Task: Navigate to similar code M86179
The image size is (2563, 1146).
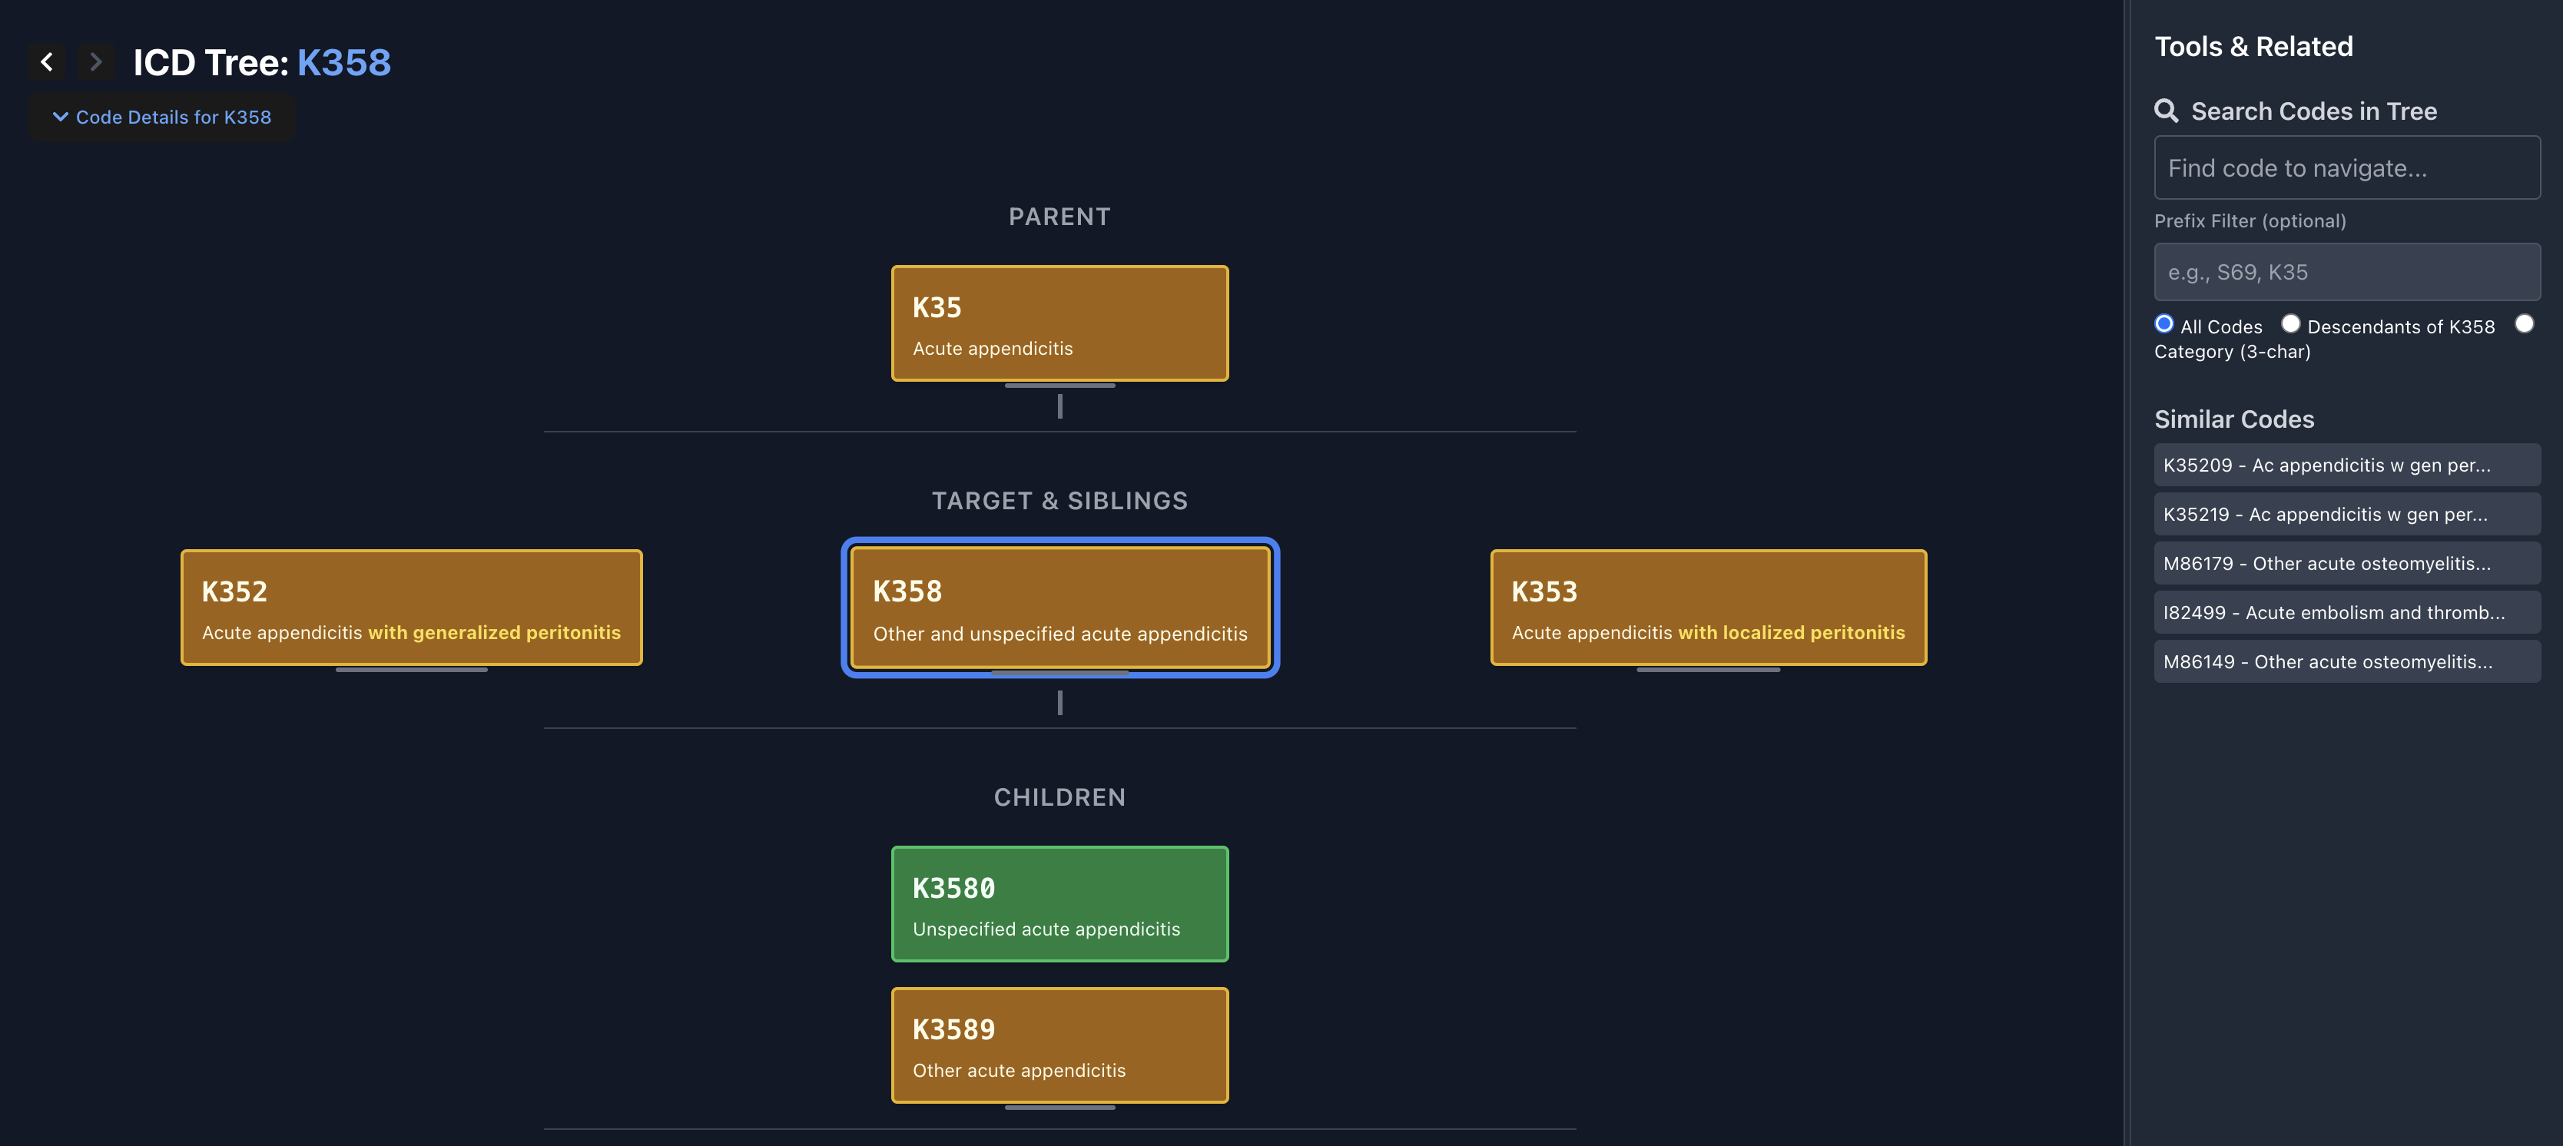Action: click(2346, 563)
